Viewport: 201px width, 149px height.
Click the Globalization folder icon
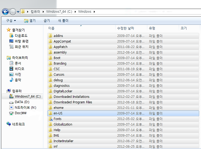coord(50,124)
